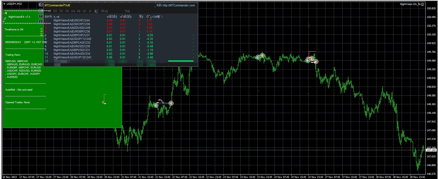Select the NightVisionEA|USDJPY2|1243 row

tap(72, 57)
